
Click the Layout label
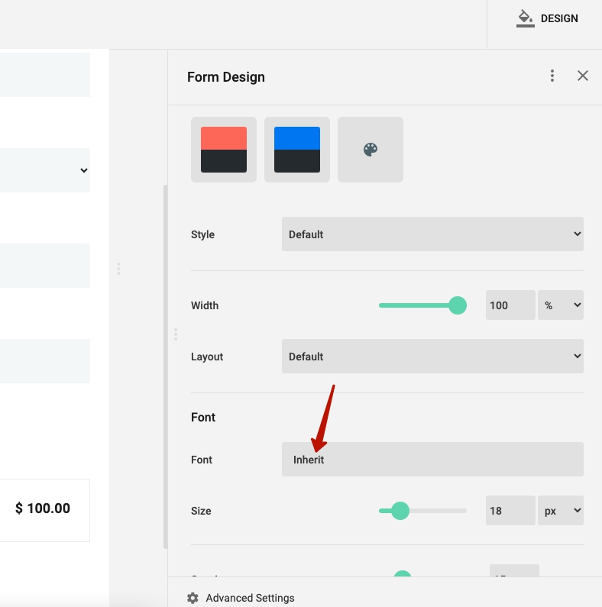(207, 357)
